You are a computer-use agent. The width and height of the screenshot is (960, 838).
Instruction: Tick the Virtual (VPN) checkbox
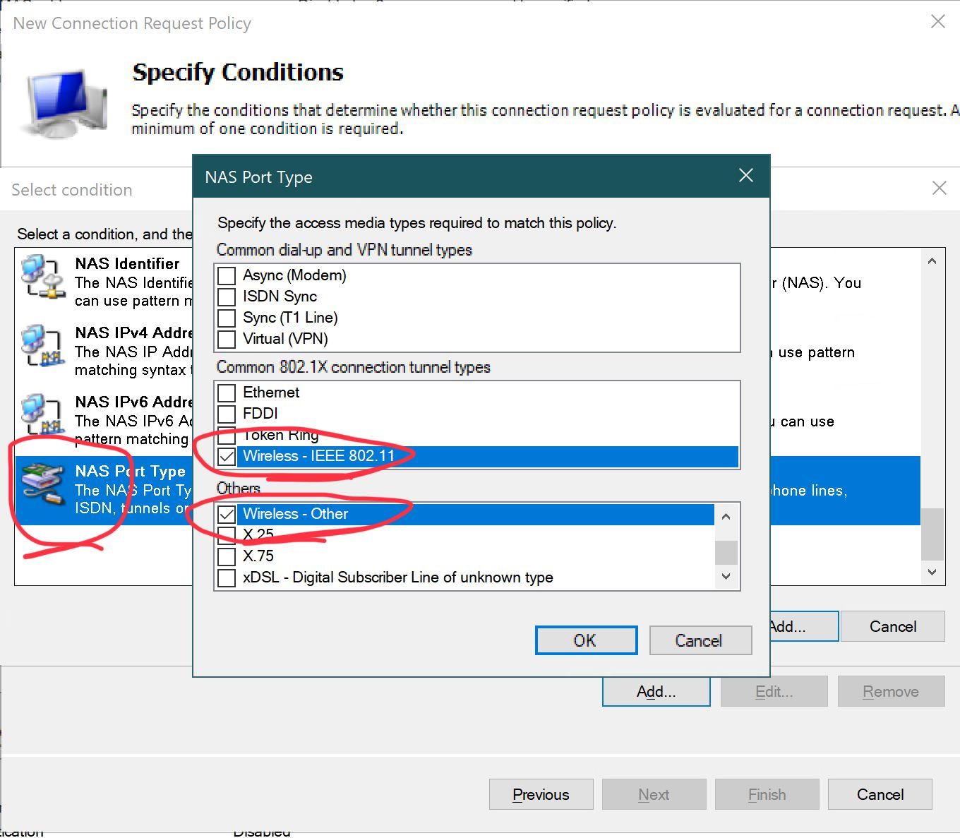[x=227, y=339]
